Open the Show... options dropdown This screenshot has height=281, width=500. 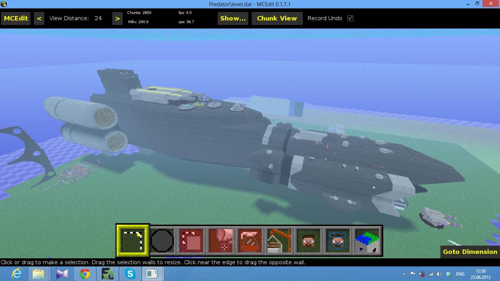233,18
